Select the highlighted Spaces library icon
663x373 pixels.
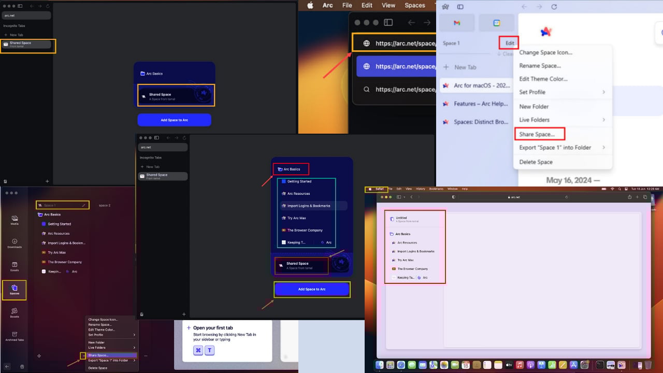[15, 290]
